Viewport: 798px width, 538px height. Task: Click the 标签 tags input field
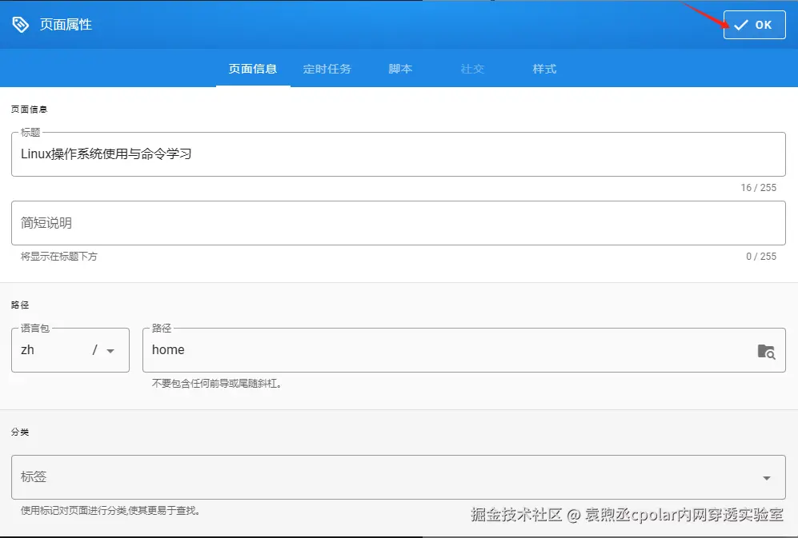399,477
